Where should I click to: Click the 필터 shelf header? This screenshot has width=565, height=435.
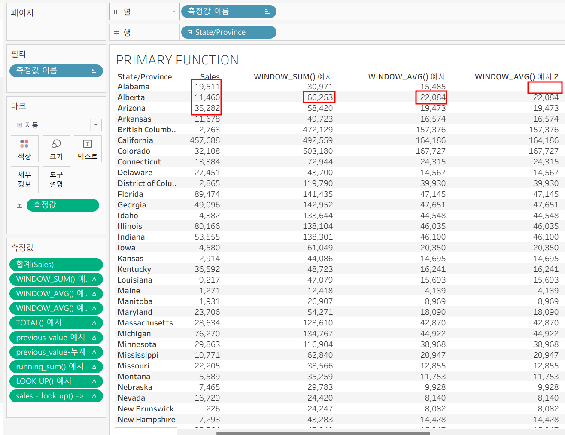(x=18, y=54)
